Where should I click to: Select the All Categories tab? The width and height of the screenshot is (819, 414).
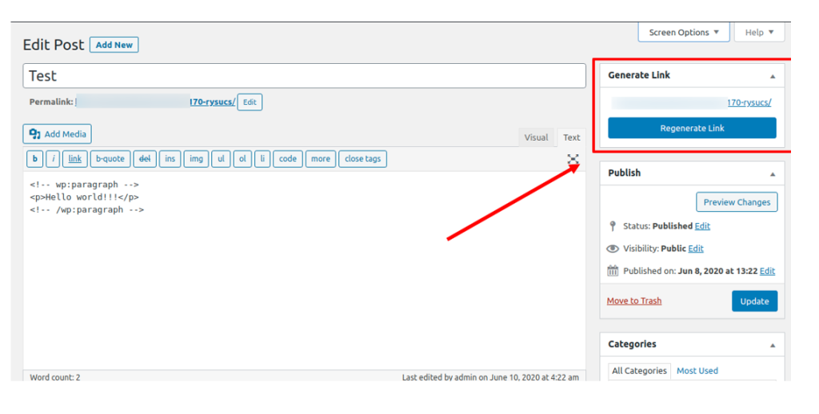639,371
